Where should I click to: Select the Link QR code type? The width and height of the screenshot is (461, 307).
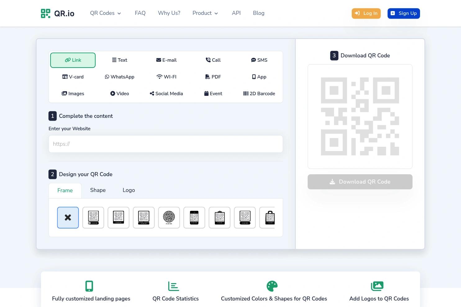(x=73, y=60)
